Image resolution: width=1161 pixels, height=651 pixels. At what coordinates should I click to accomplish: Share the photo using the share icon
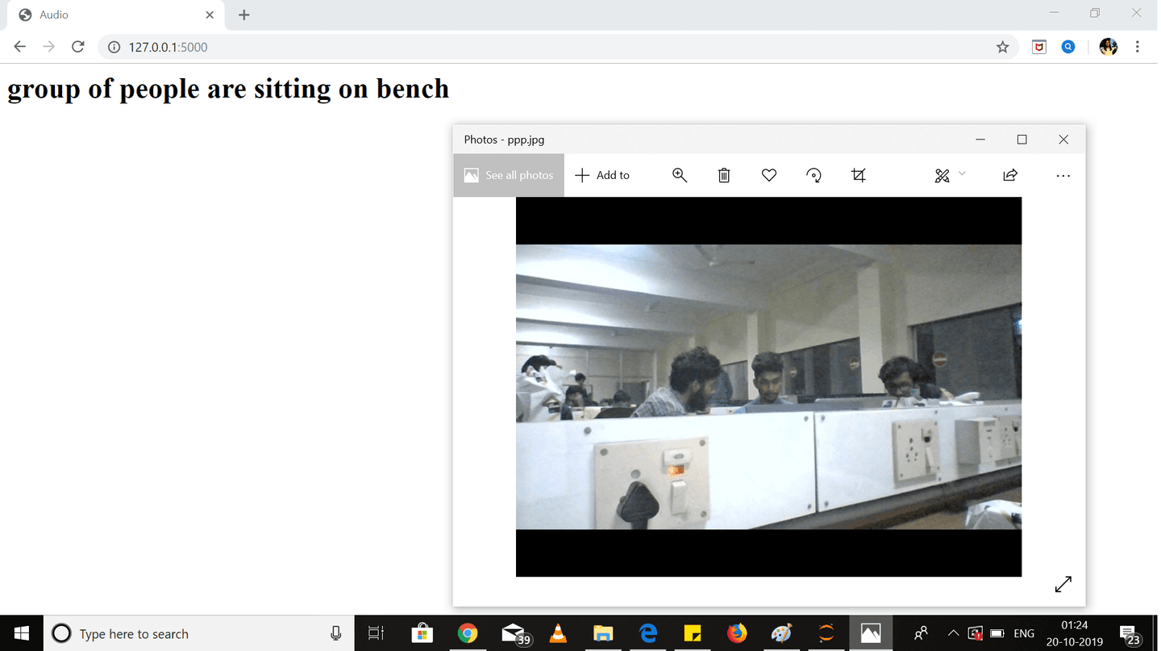pos(1010,175)
